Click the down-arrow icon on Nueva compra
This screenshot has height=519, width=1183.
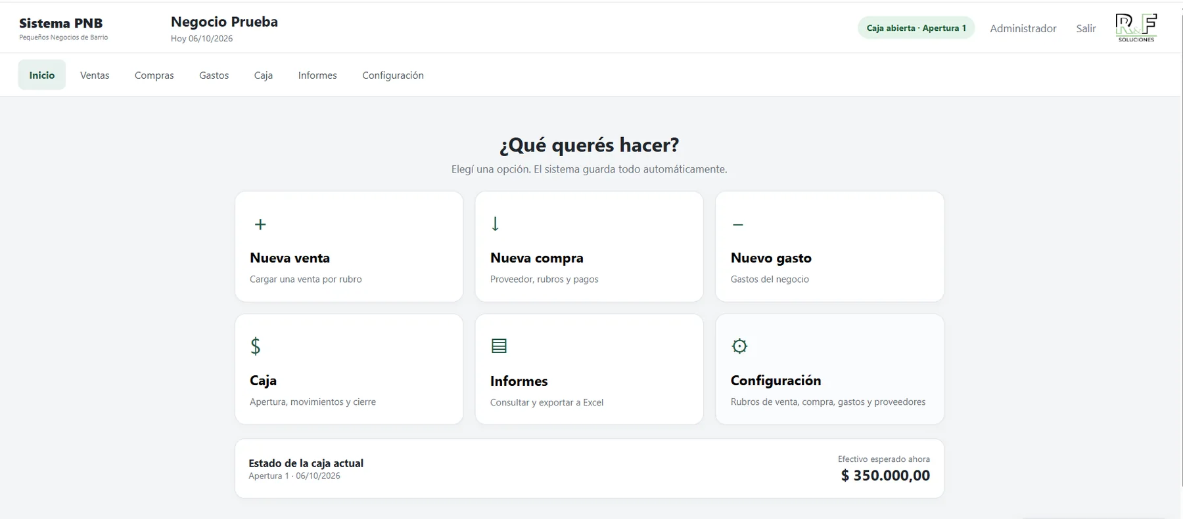[496, 224]
